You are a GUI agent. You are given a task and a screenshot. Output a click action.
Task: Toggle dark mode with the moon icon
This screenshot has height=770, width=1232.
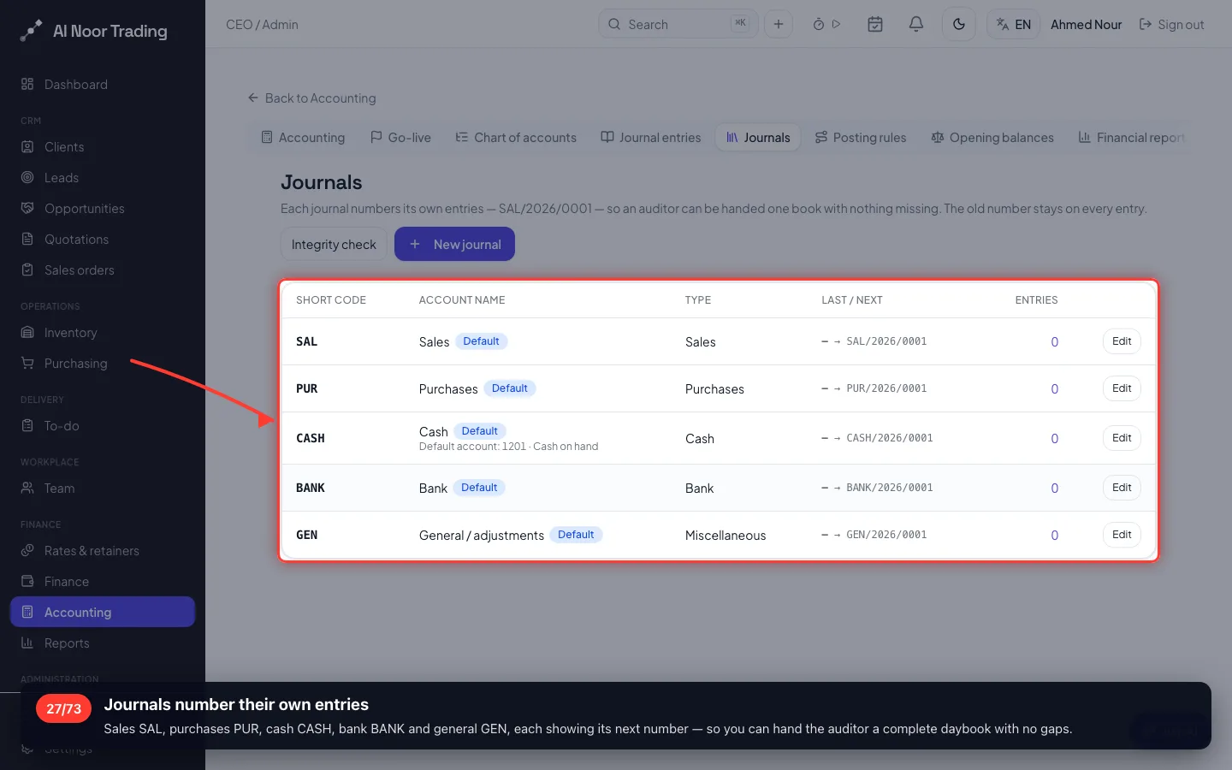(959, 24)
